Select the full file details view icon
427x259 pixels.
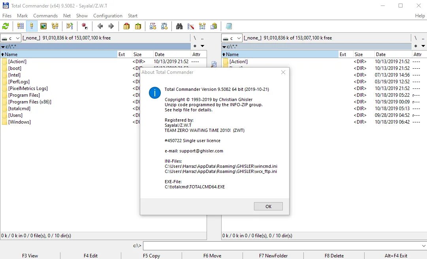[32, 26]
